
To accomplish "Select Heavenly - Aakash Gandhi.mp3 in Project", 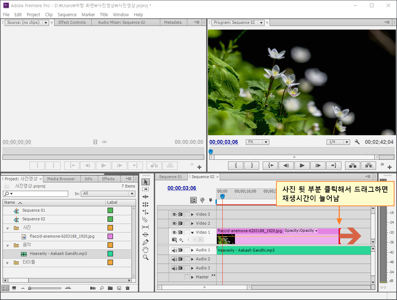I will [58, 254].
